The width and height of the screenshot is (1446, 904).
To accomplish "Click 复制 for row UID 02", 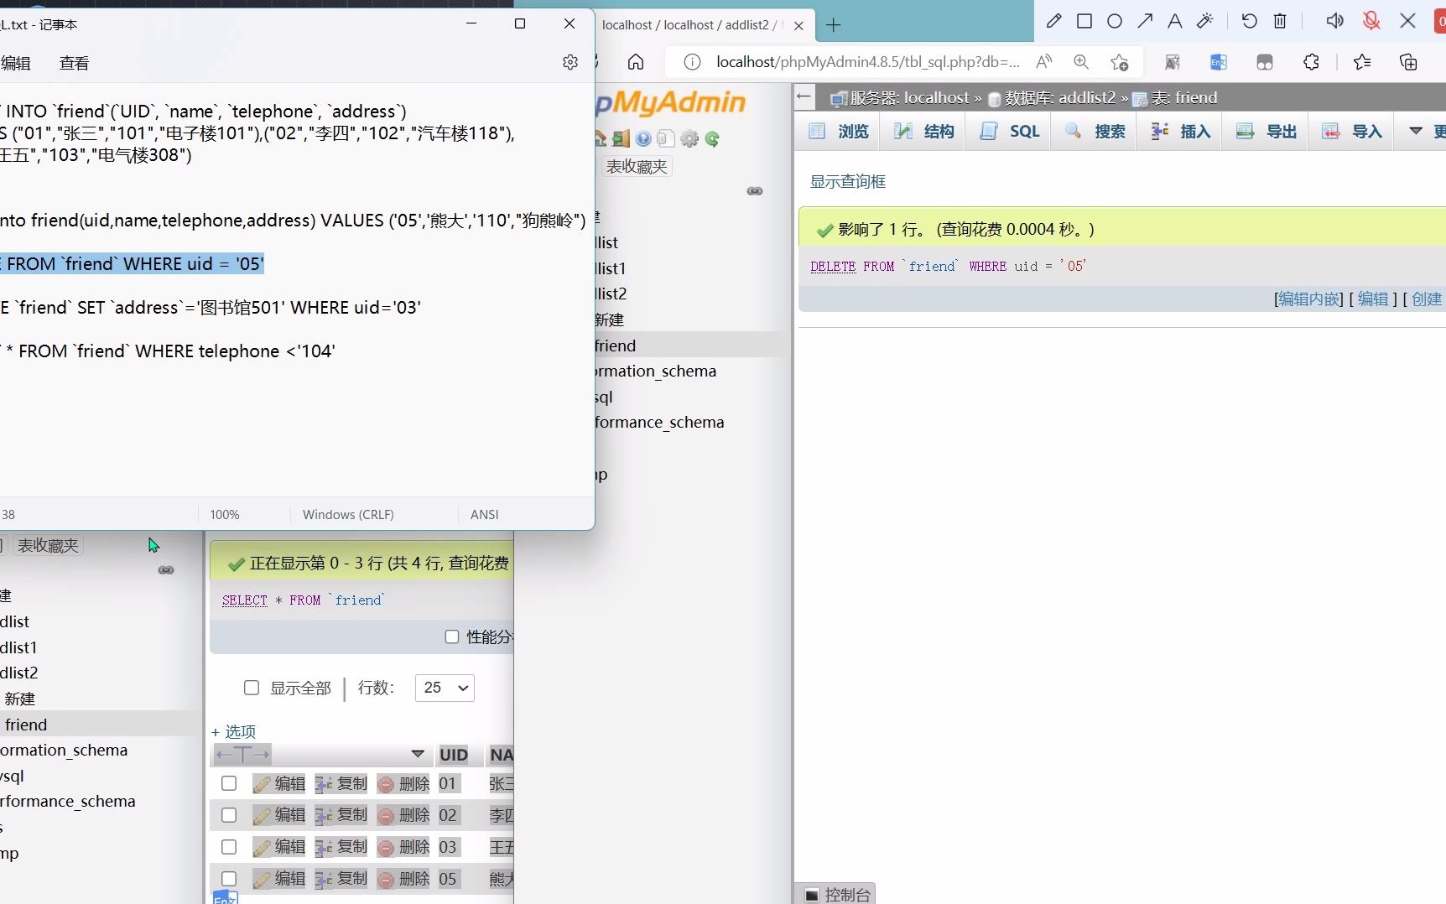I will (342, 815).
